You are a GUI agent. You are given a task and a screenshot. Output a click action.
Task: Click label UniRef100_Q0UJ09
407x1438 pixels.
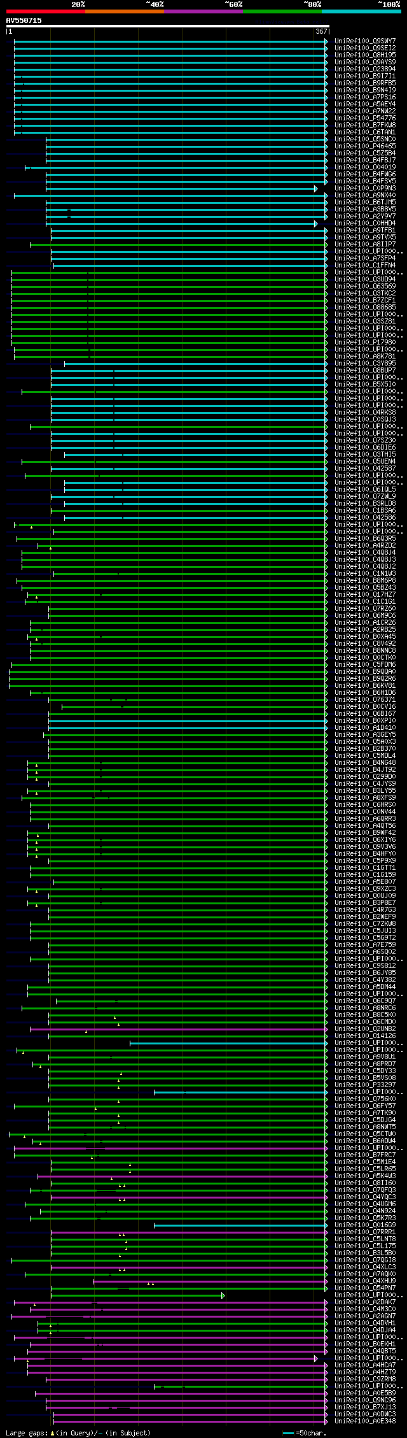[365, 895]
